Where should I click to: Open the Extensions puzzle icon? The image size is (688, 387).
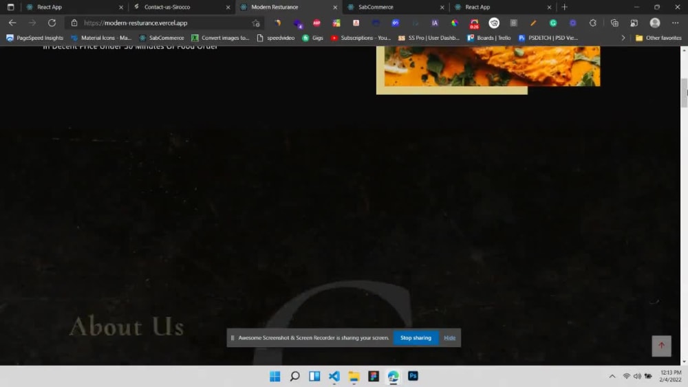click(x=593, y=23)
